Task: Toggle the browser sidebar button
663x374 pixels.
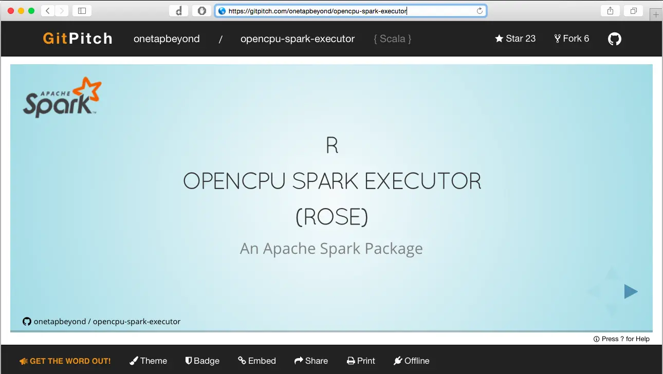Action: click(81, 10)
